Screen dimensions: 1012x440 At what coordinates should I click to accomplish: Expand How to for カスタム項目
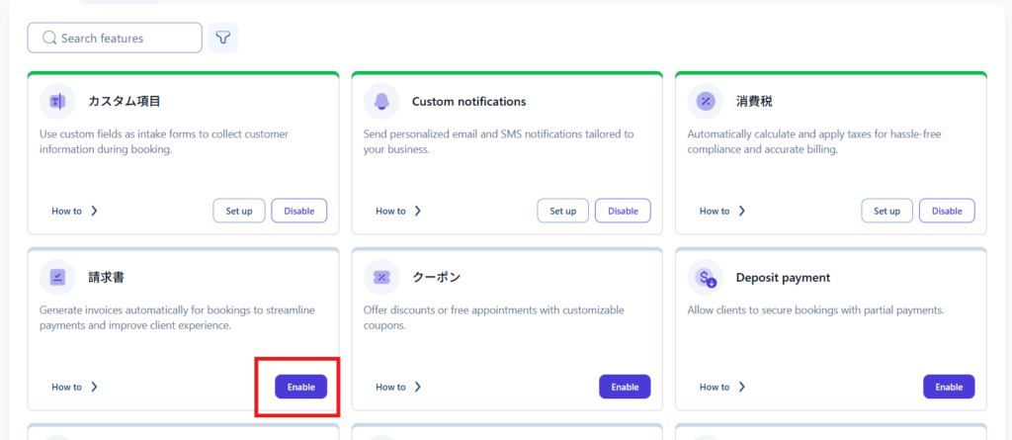[75, 211]
